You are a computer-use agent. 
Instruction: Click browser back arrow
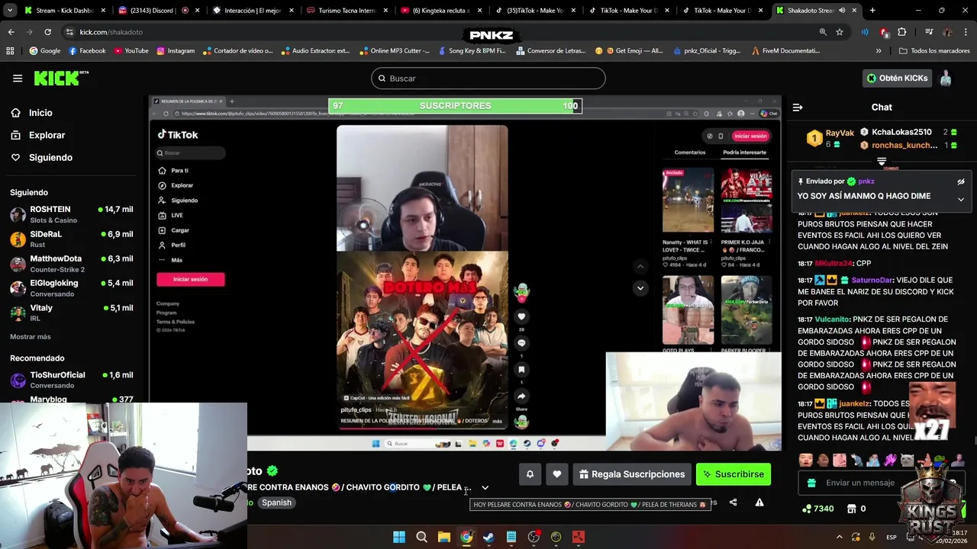pos(11,32)
